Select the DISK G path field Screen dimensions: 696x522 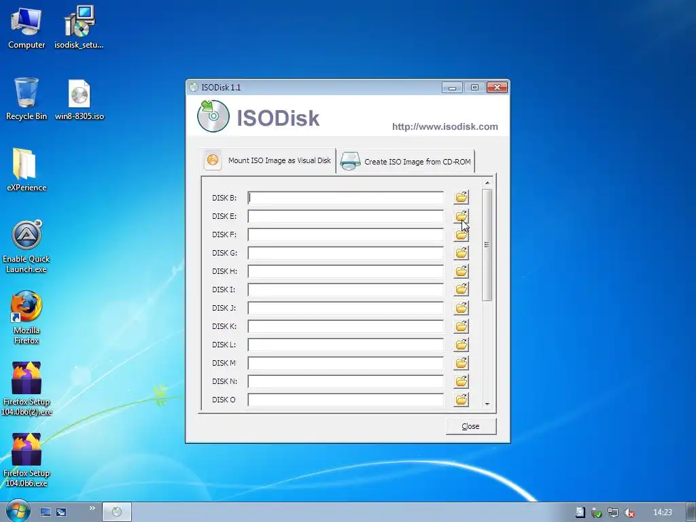pos(345,253)
